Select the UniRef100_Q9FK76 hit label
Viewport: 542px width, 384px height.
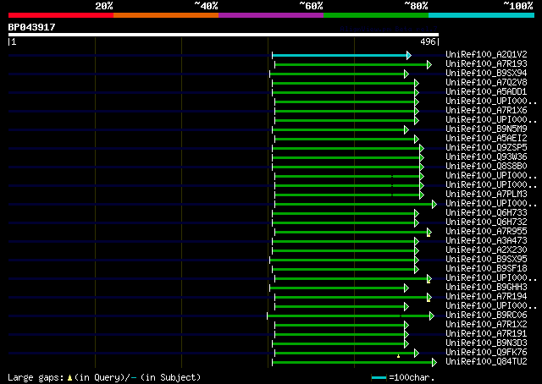click(x=486, y=353)
